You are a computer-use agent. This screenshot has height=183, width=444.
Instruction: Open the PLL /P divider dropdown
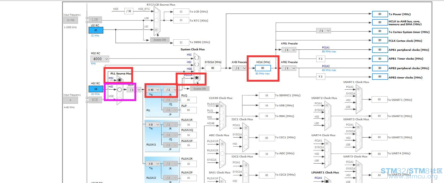point(170,110)
